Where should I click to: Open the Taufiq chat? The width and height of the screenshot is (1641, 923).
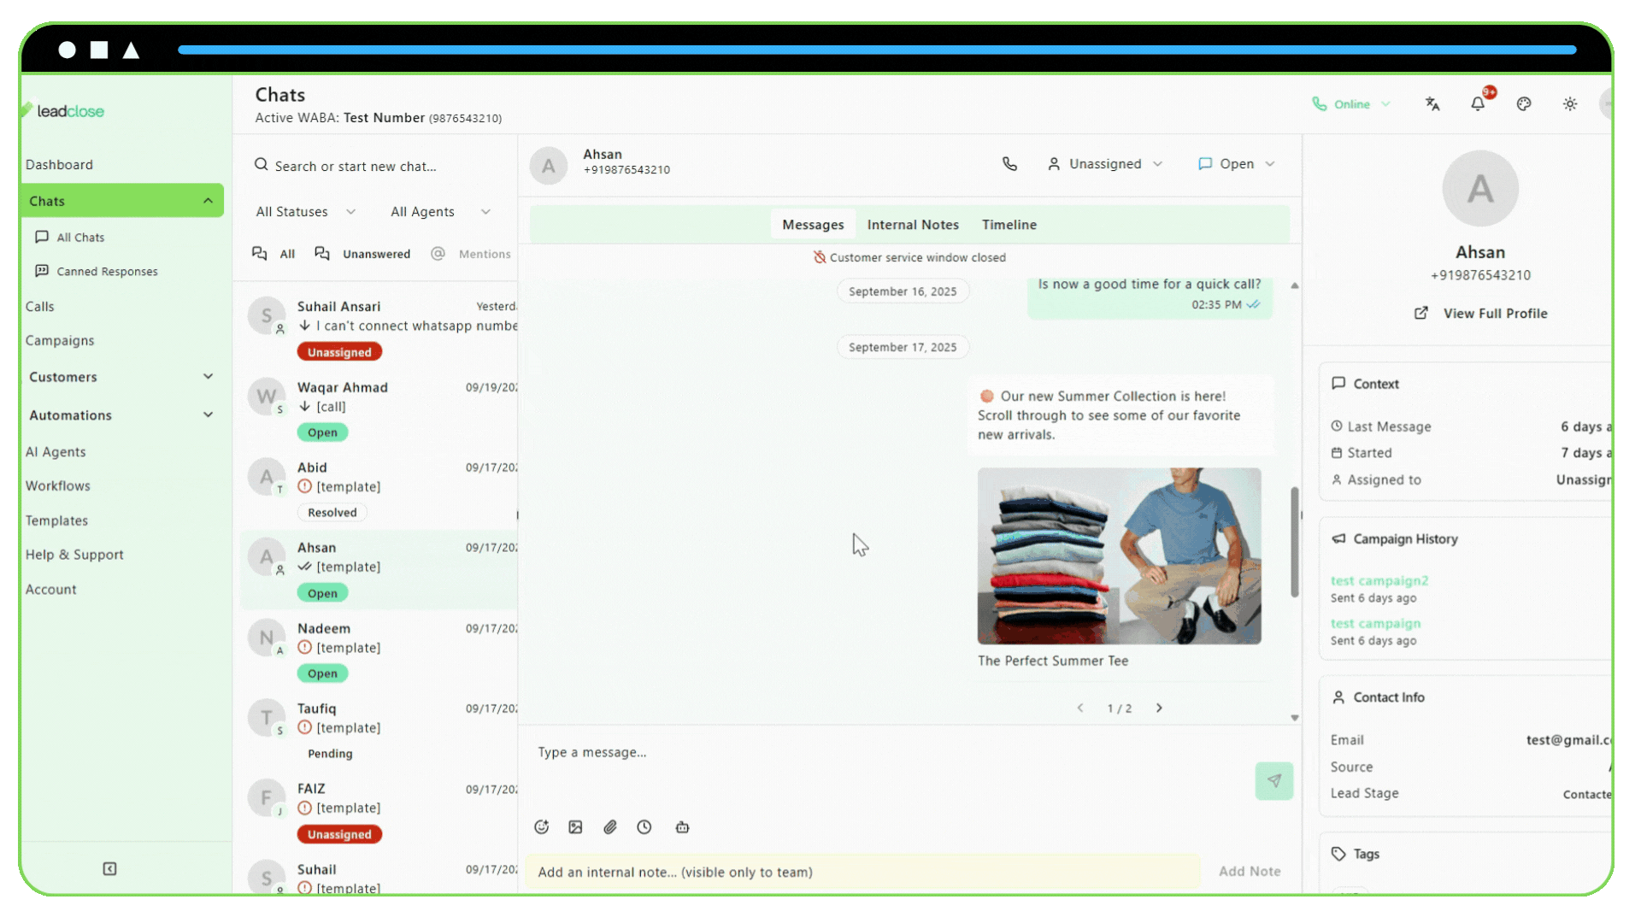(x=380, y=731)
